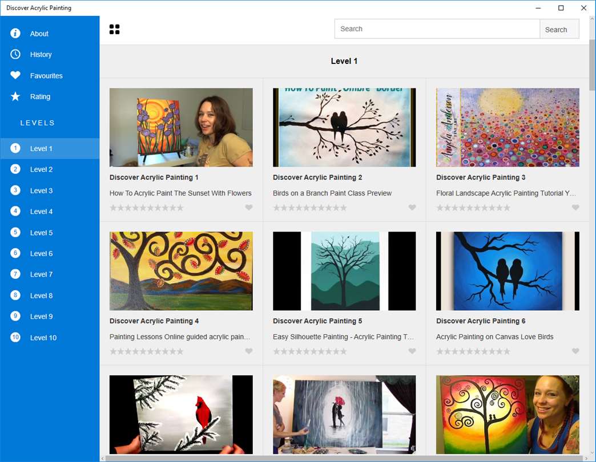The height and width of the screenshot is (462, 596).
Task: Favourite Discover Acrylic Painting 3 with heart
Action: [575, 207]
